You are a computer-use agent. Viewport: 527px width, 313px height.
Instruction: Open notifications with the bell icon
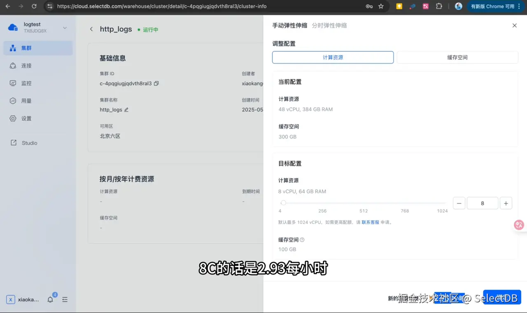[50, 300]
